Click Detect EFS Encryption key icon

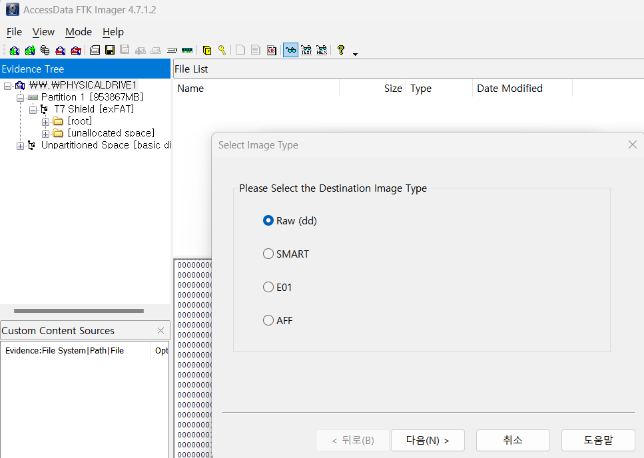222,51
